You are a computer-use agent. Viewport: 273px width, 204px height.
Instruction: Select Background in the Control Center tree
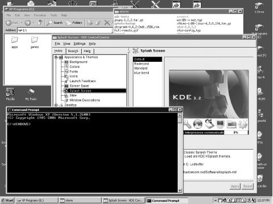78,62
